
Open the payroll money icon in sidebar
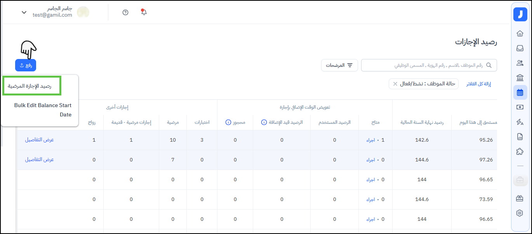click(x=520, y=107)
